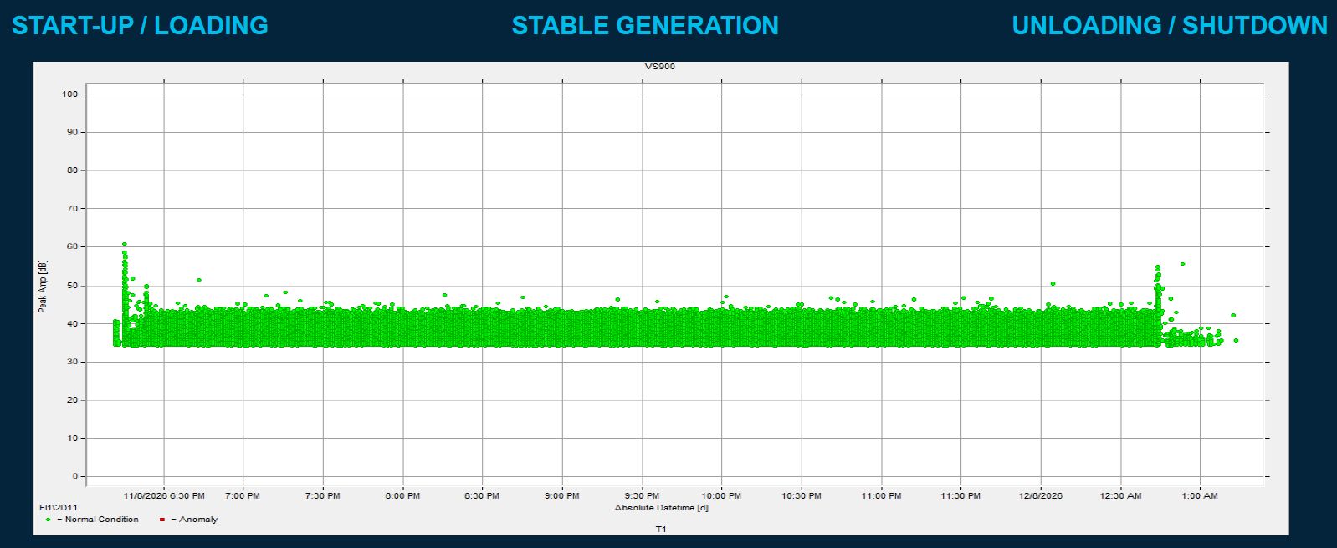Select the Anomaly legend entry
Viewport: 1337px width, 548px height.
[188, 520]
